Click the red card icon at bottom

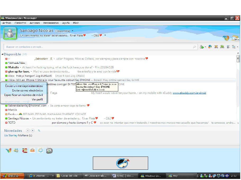coord(25,150)
